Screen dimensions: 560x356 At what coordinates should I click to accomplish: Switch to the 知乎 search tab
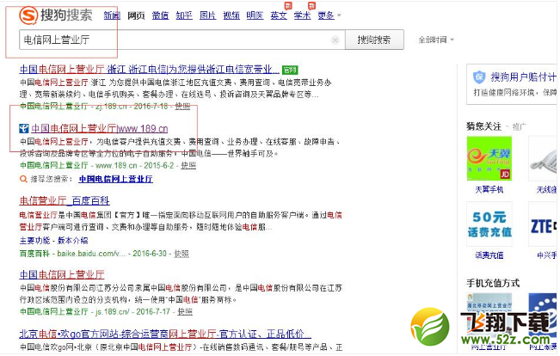(184, 15)
